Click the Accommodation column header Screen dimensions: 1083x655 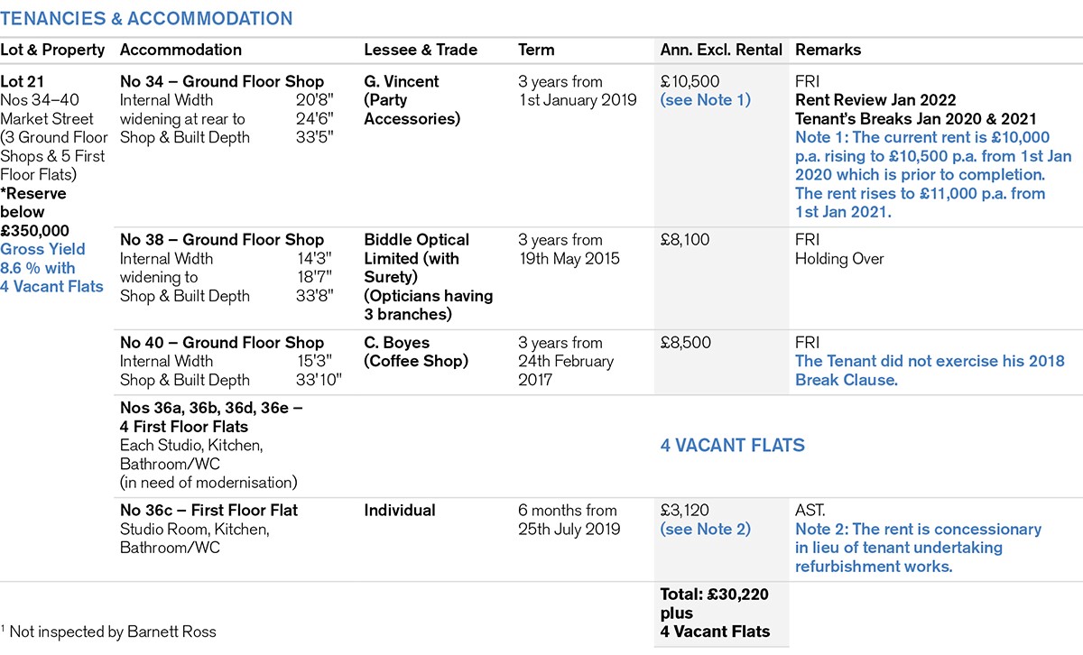pyautogui.click(x=180, y=50)
